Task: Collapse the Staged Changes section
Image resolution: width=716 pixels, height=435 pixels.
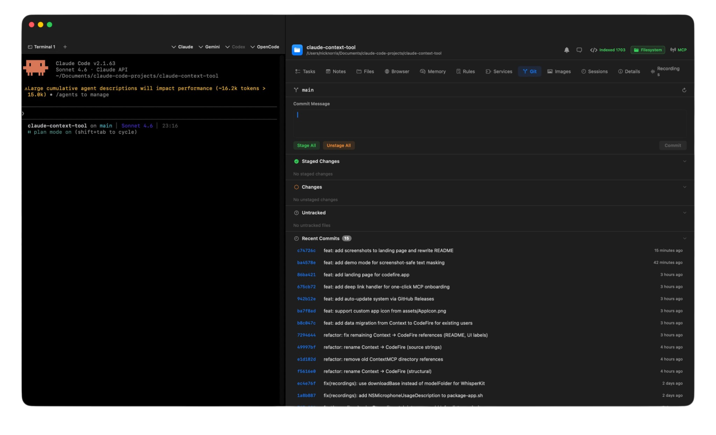Action: (x=684, y=161)
